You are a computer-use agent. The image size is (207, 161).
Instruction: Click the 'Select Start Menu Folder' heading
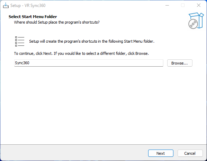tap(33, 17)
